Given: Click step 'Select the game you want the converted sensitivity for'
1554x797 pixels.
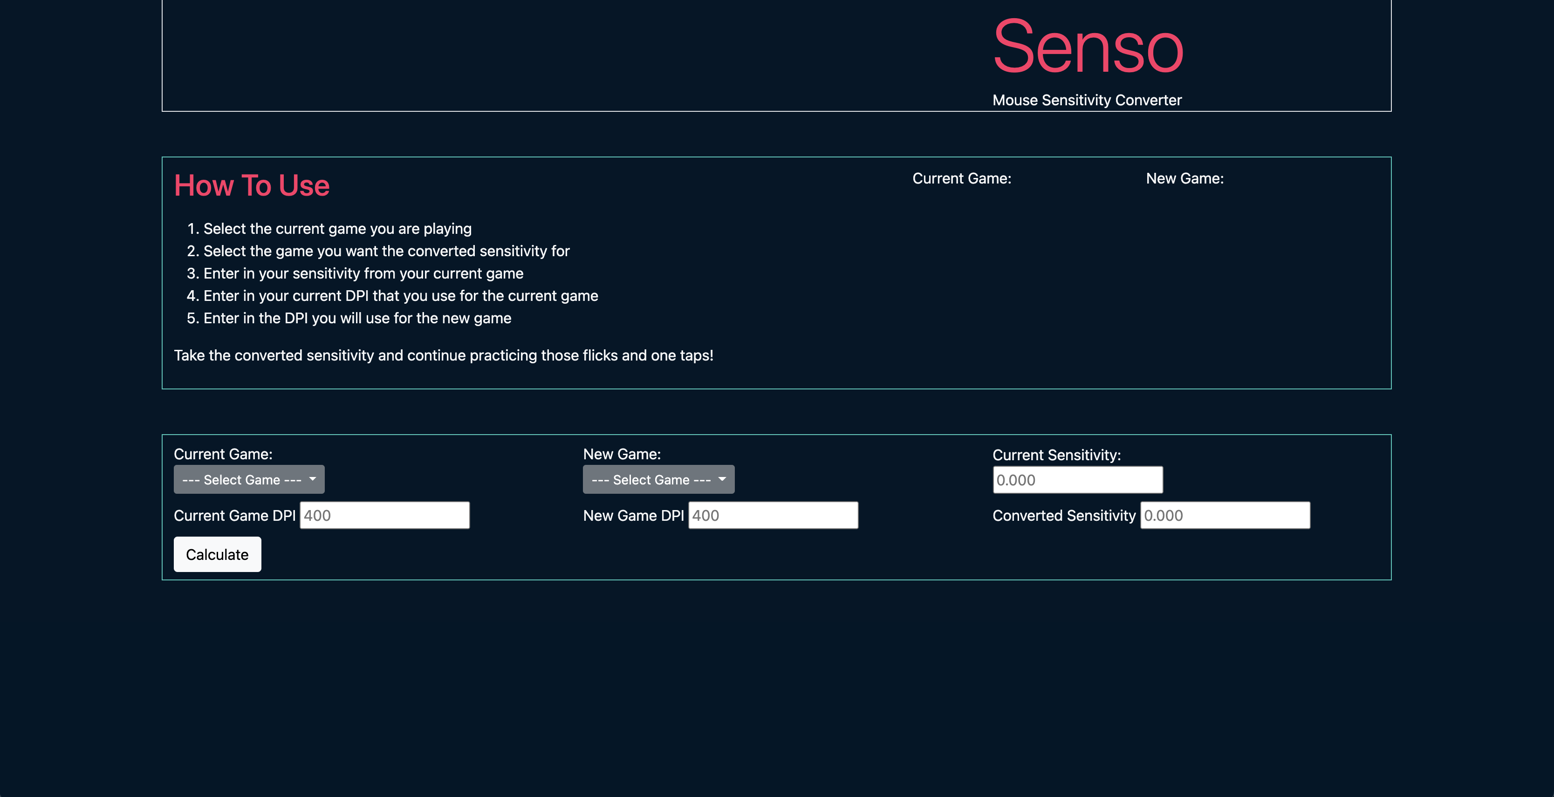Looking at the screenshot, I should [x=386, y=251].
